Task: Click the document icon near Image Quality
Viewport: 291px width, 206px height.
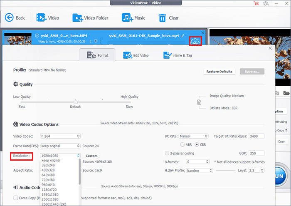Action: pyautogui.click(x=199, y=102)
